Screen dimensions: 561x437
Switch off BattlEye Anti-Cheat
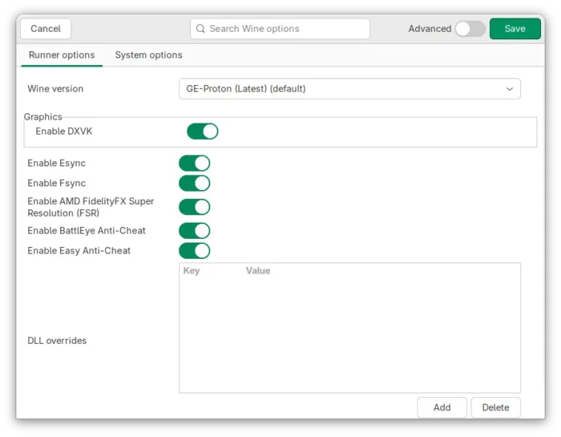click(194, 231)
